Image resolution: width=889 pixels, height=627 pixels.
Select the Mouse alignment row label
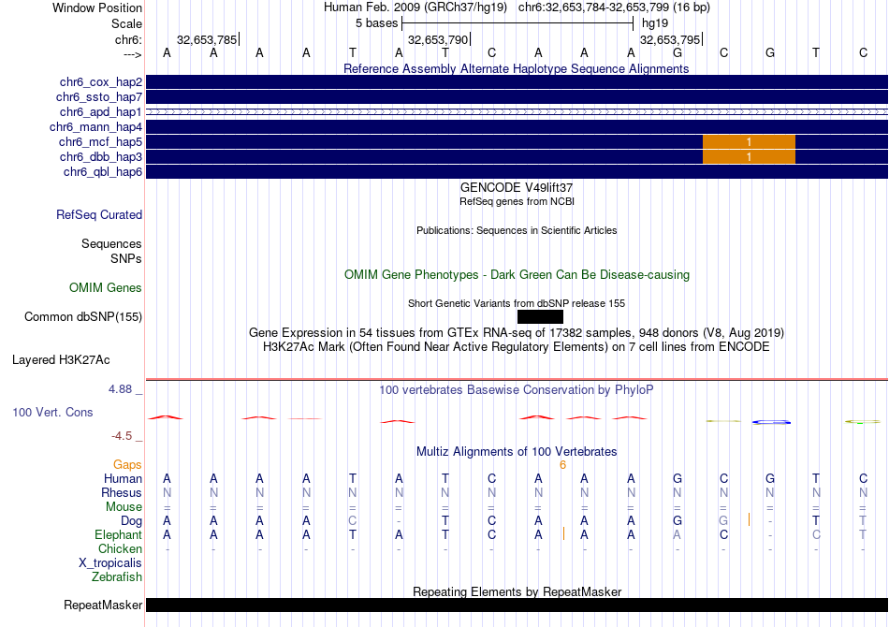[124, 507]
